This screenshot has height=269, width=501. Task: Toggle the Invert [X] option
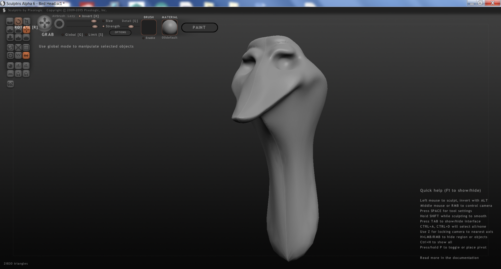pos(89,16)
